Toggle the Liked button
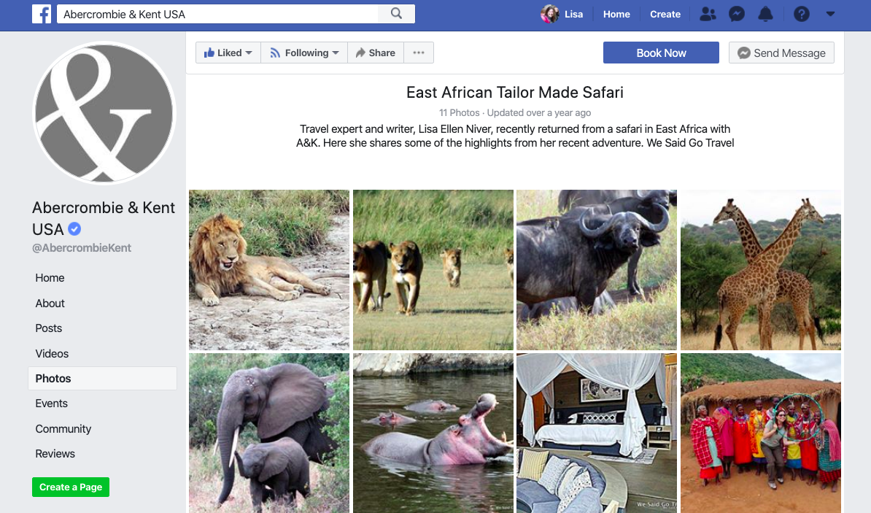The height and width of the screenshot is (513, 871). pos(228,53)
